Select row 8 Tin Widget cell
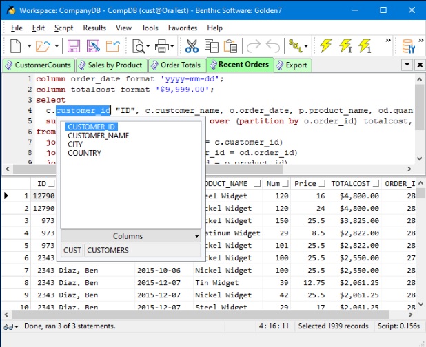The width and height of the screenshot is (426, 347). click(x=227, y=283)
